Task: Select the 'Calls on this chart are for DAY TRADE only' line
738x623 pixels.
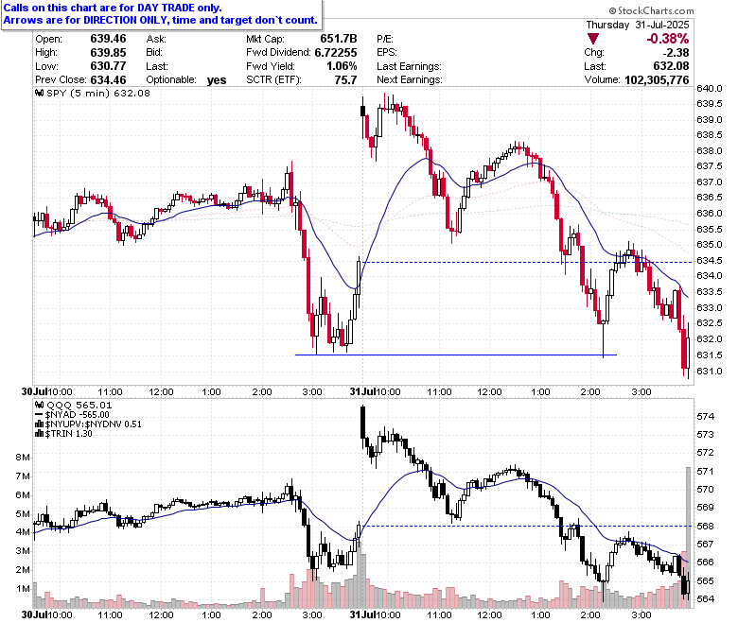Action: 113,8
